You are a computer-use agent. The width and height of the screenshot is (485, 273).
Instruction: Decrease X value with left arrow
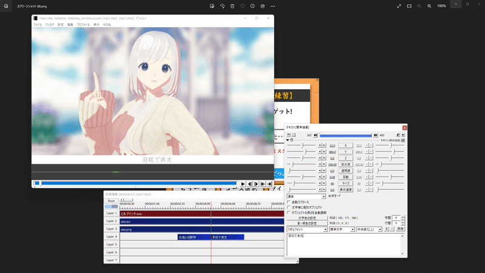(x=321, y=146)
